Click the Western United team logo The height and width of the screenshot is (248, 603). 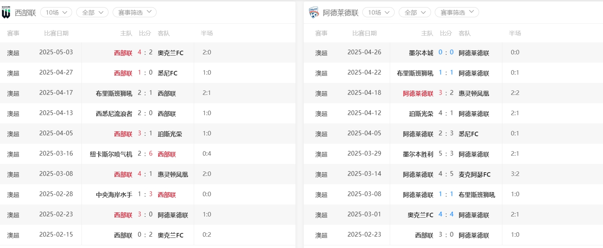click(6, 12)
